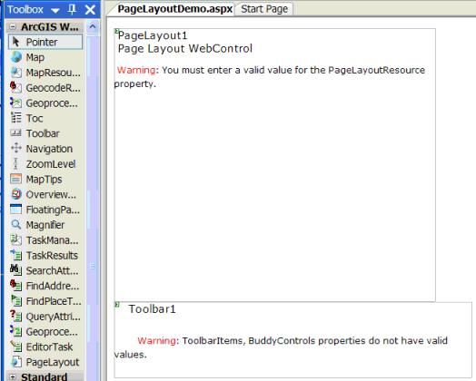Click the 'Overview...' toolbox entry text

click(51, 194)
